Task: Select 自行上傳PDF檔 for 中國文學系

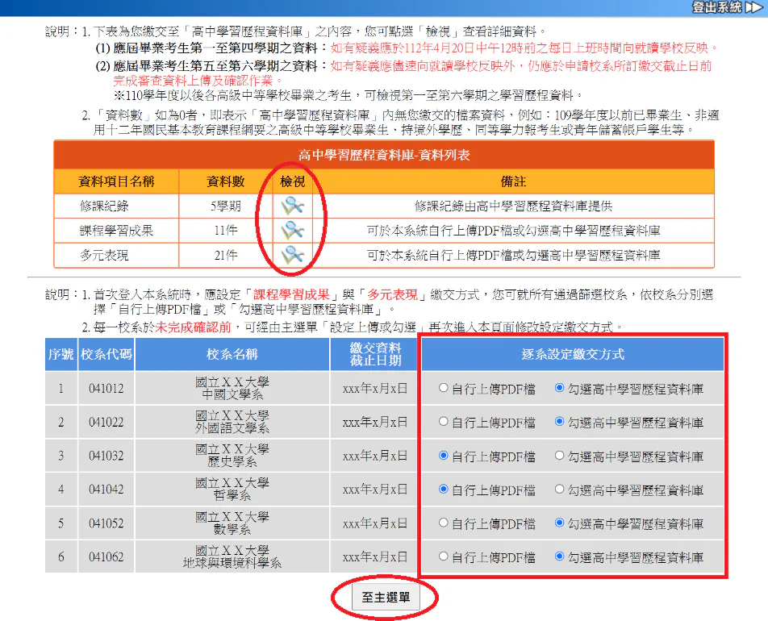Action: coord(444,388)
